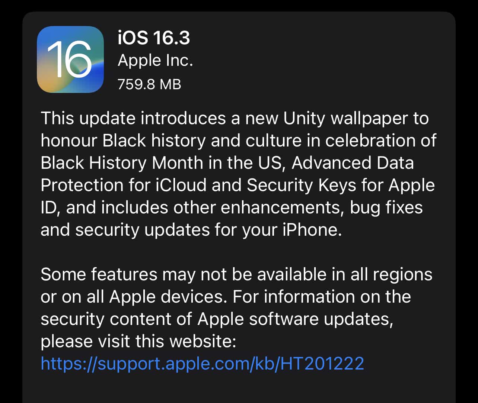Click the 759.8 MB size text

click(x=149, y=84)
